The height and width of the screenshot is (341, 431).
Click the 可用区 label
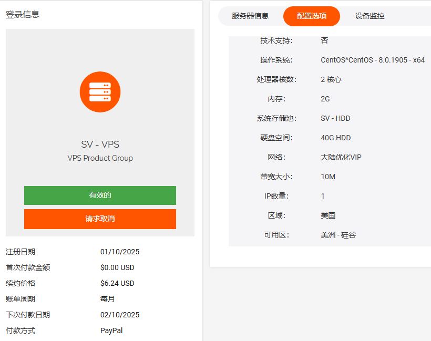(276, 235)
